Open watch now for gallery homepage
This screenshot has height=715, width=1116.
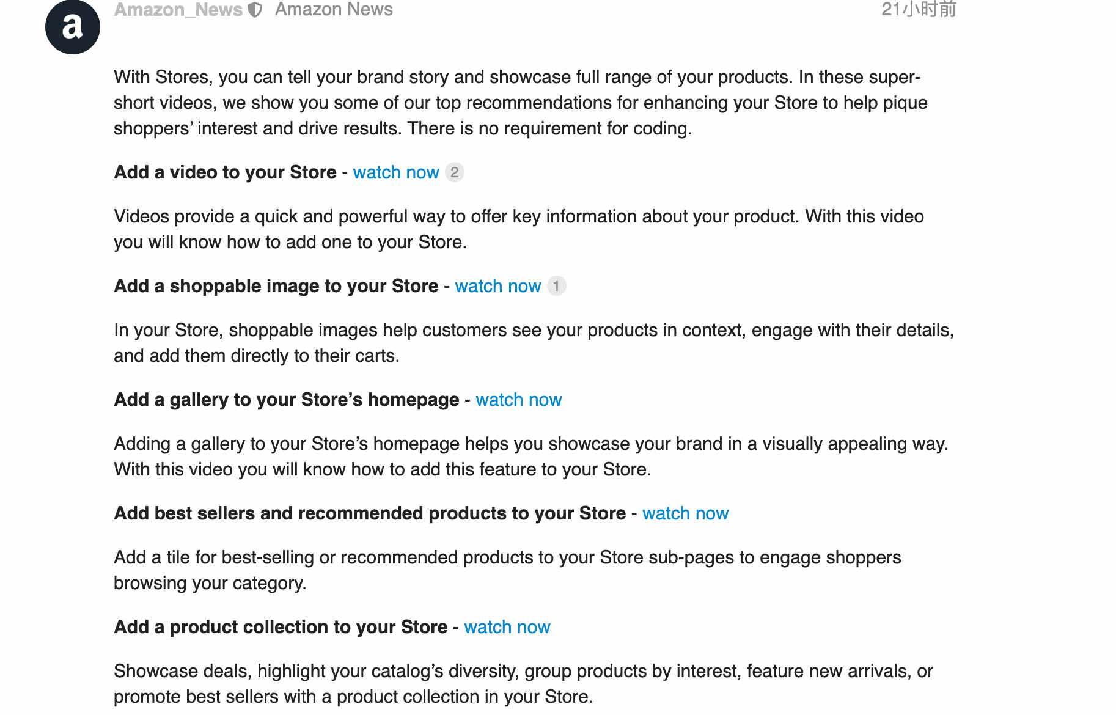click(519, 400)
